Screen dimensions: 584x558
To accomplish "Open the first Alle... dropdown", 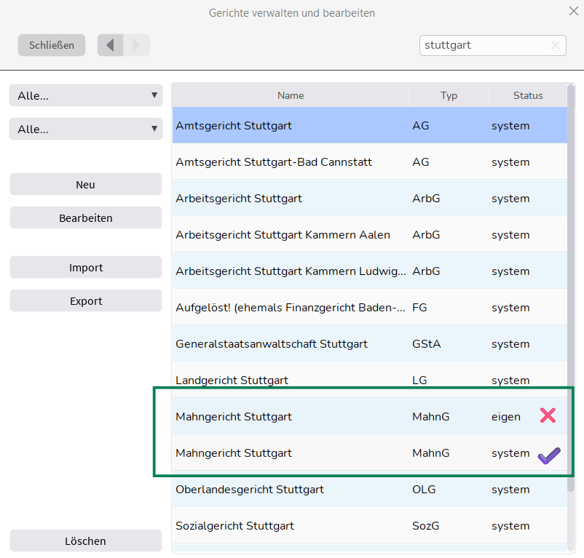I will (86, 95).
